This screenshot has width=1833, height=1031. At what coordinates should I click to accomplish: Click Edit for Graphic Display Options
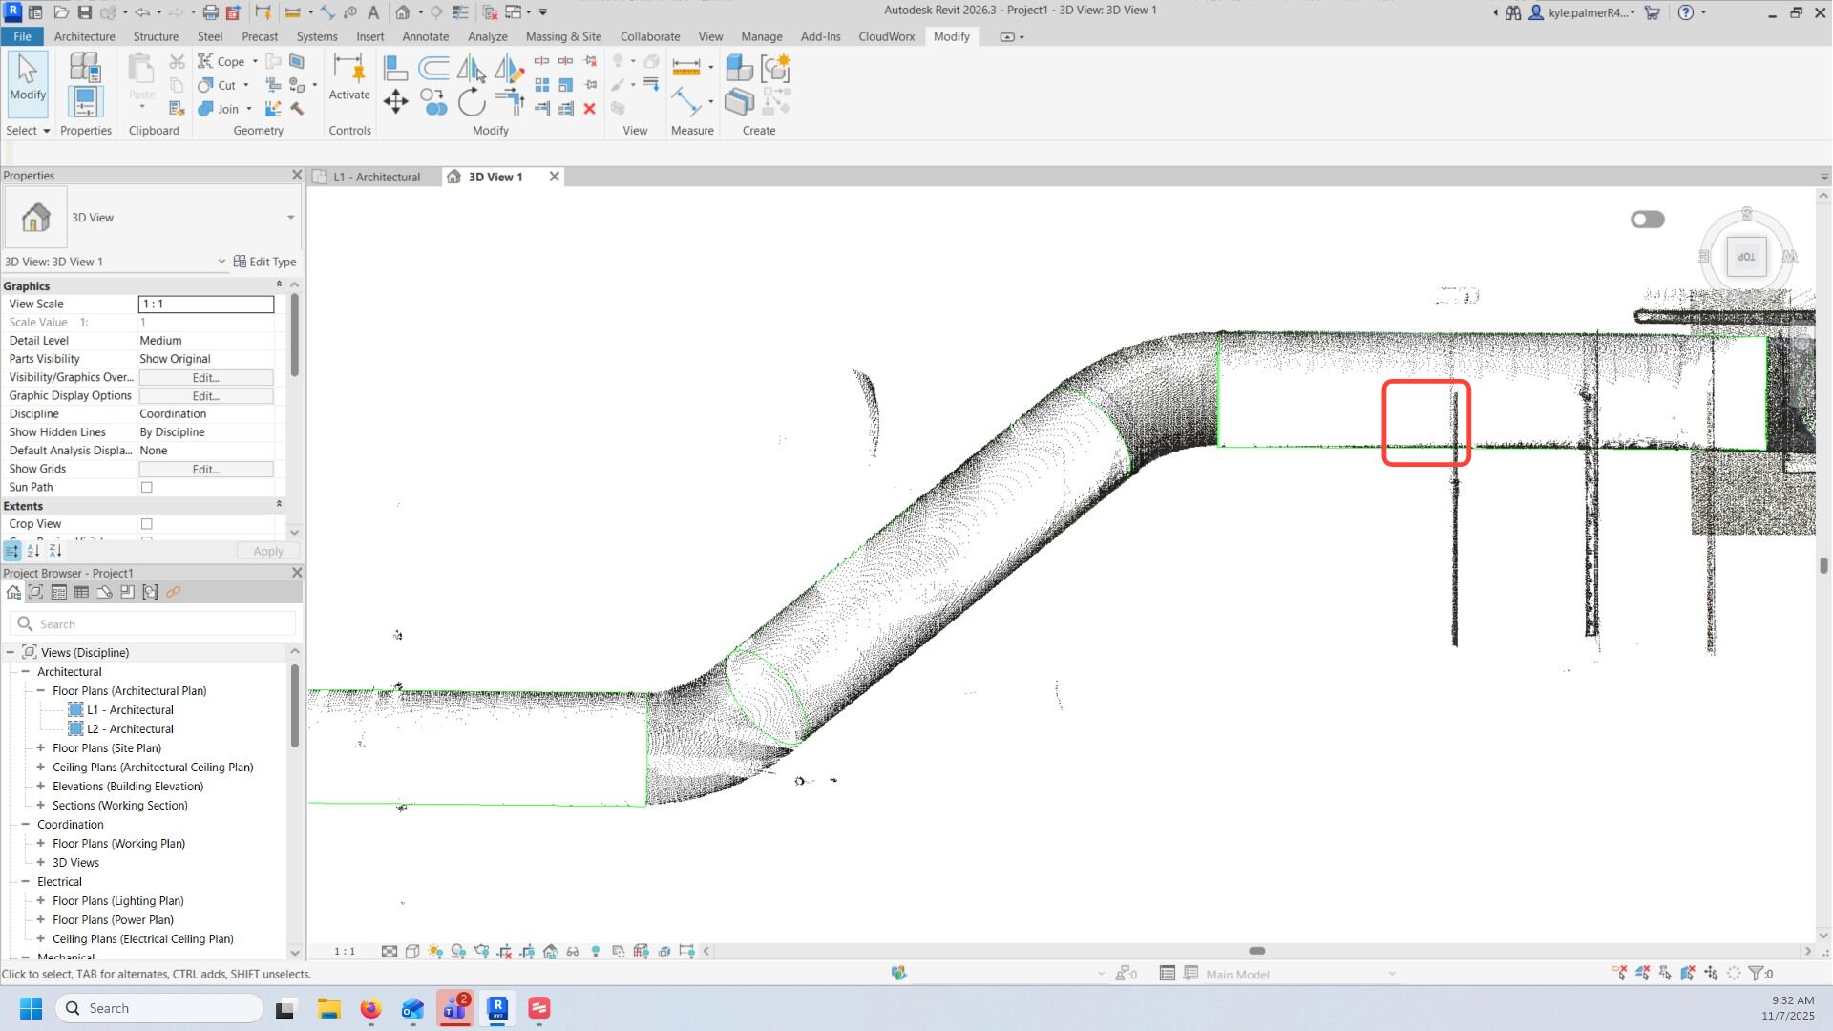pos(206,396)
